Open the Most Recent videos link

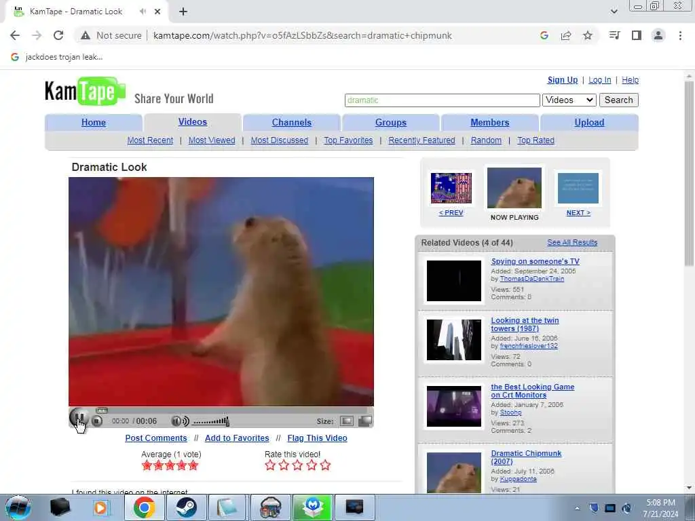[150, 140]
